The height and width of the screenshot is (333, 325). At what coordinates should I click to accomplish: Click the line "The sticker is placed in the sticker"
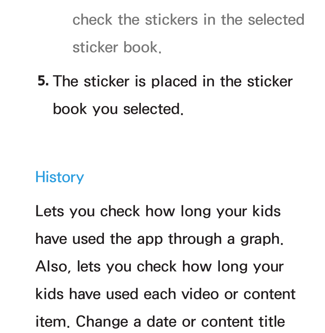coord(173,81)
